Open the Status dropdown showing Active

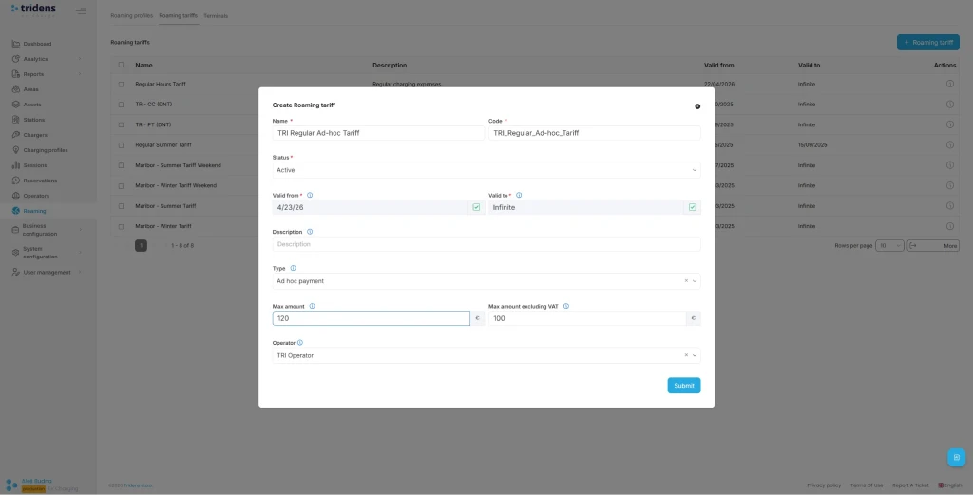point(486,170)
